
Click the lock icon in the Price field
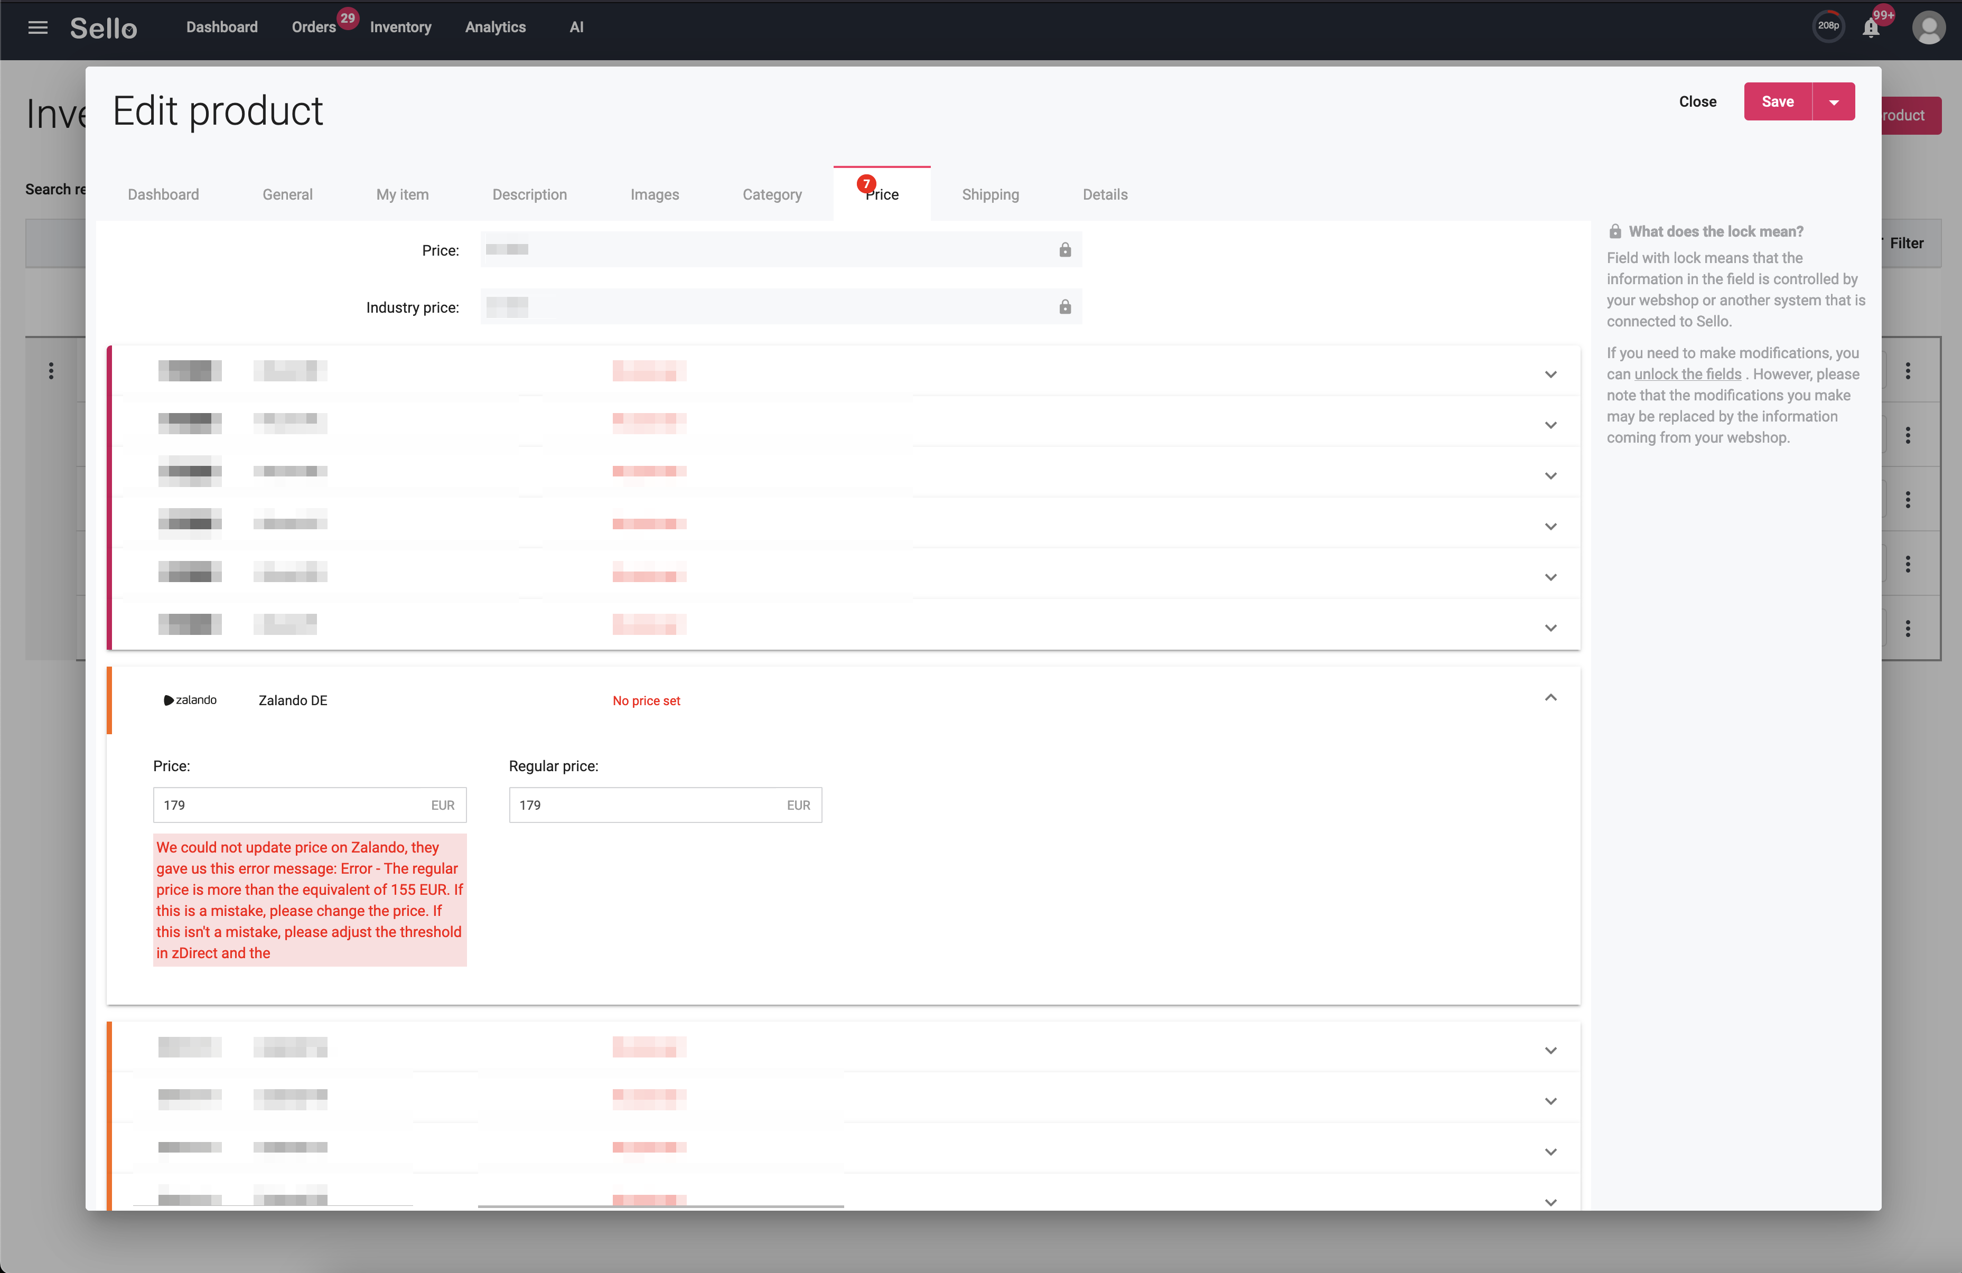point(1065,250)
